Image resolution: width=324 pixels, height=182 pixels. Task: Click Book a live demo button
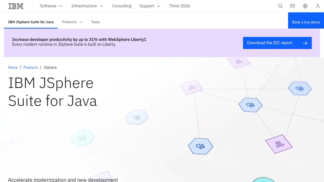[x=306, y=20]
